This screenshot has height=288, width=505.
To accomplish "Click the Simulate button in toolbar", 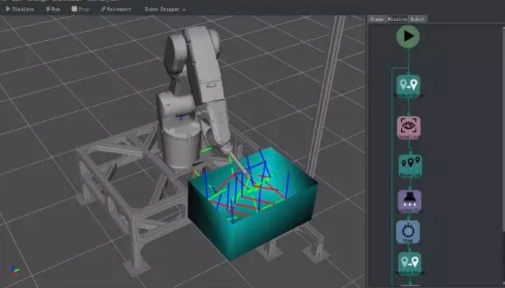I will [x=20, y=9].
